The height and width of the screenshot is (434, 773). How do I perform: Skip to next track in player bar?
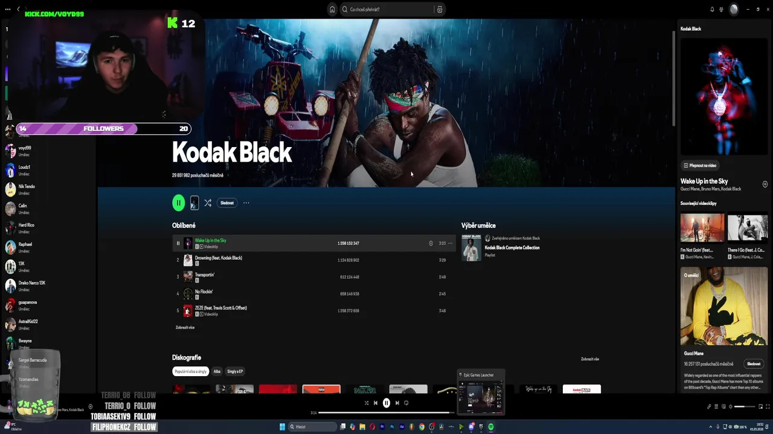pyautogui.click(x=397, y=403)
